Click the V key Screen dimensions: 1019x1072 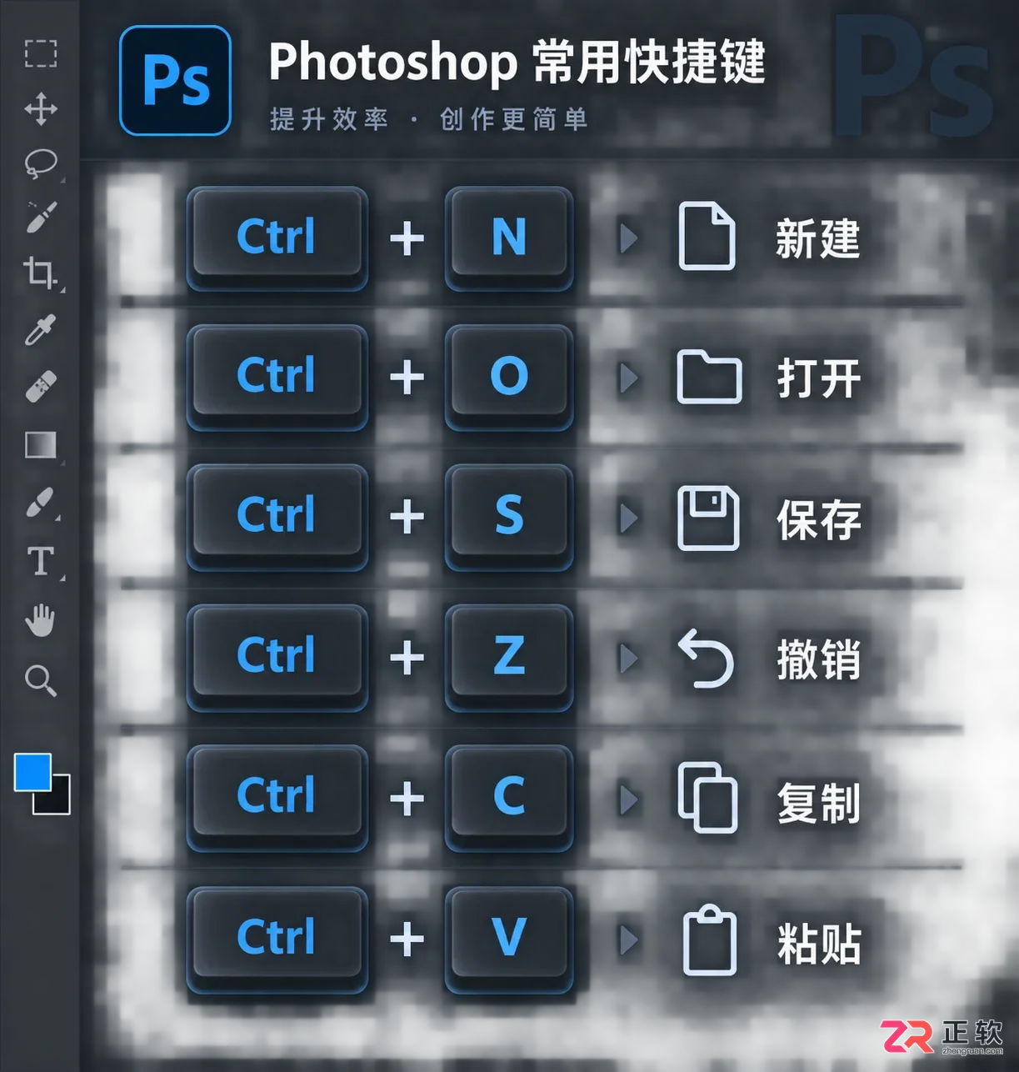pyautogui.click(x=509, y=939)
